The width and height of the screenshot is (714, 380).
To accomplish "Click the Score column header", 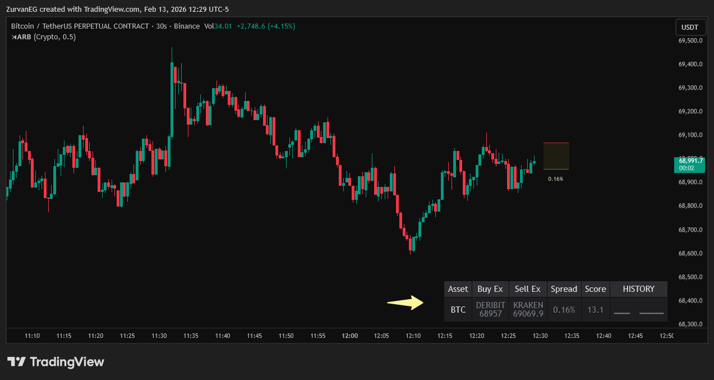I will click(x=595, y=289).
